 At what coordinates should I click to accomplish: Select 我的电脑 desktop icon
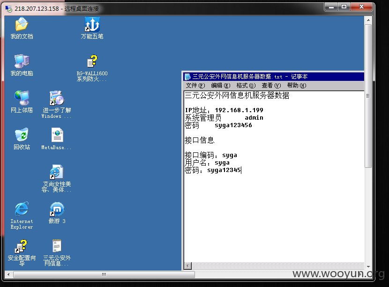[x=22, y=65]
